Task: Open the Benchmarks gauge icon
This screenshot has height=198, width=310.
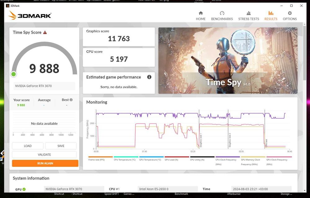Action: (x=222, y=13)
